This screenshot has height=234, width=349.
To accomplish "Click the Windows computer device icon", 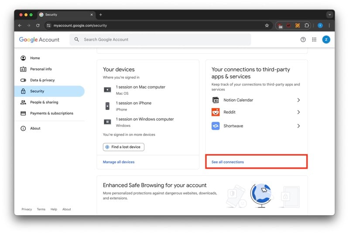I will point(107,122).
